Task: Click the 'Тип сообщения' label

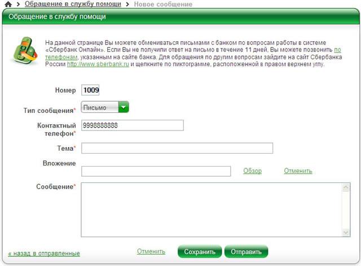Action: [50, 111]
